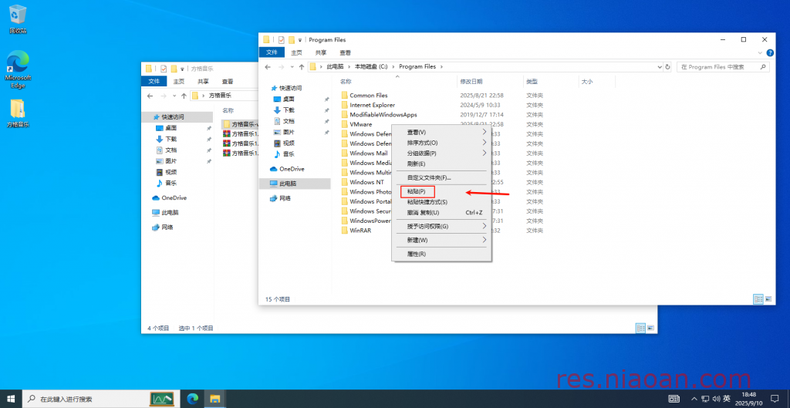The height and width of the screenshot is (408, 790).
Task: Expand the breadcrumb chevron after 此电脑
Action: pyautogui.click(x=349, y=66)
